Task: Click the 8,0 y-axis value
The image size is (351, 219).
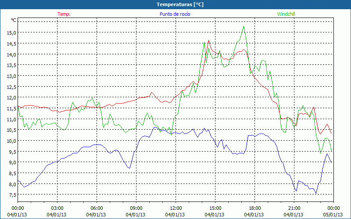Action: (x=13, y=184)
